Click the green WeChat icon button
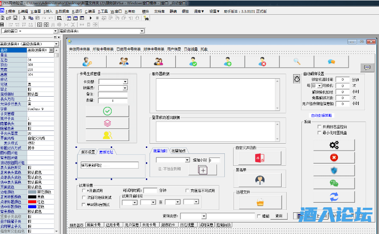 tap(334, 183)
